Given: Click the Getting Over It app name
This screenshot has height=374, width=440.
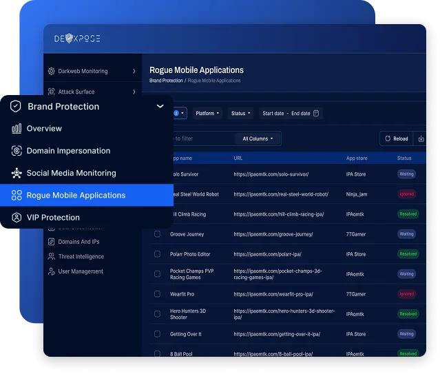Looking at the screenshot, I should (x=185, y=334).
